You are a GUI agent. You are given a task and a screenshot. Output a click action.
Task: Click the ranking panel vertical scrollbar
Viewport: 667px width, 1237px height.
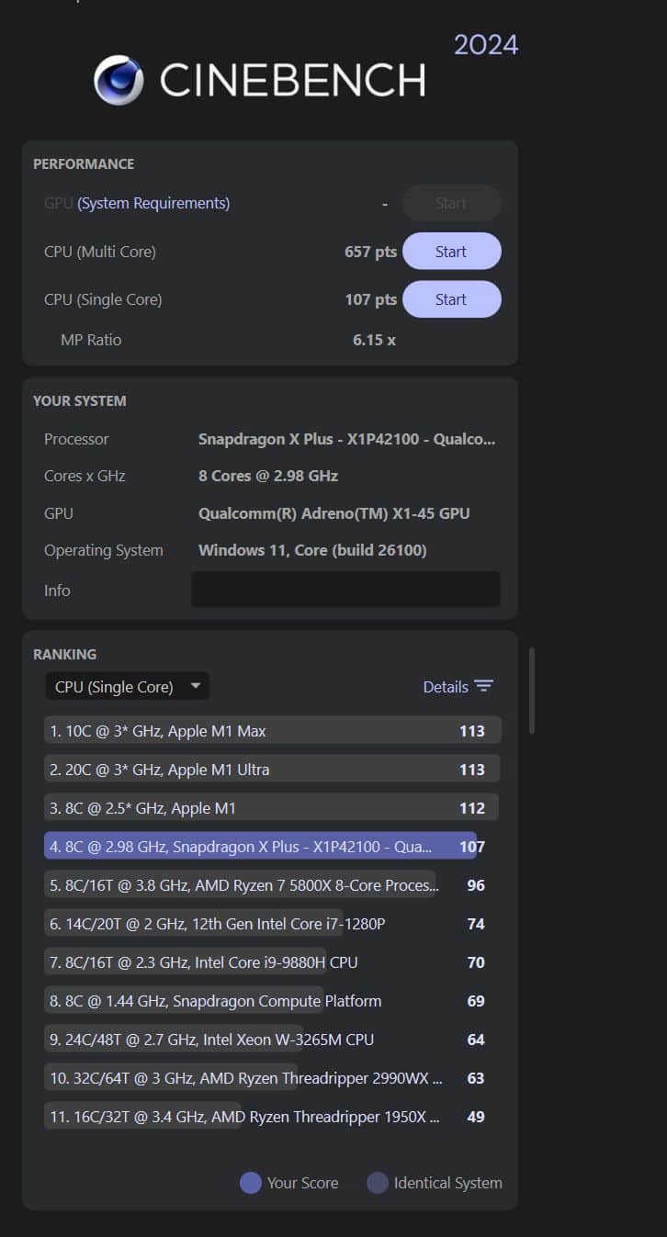[x=532, y=692]
